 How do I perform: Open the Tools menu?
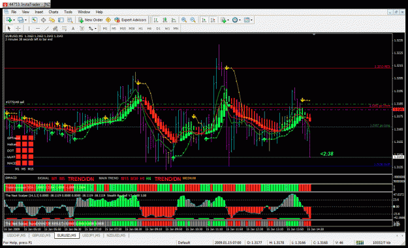(68, 12)
